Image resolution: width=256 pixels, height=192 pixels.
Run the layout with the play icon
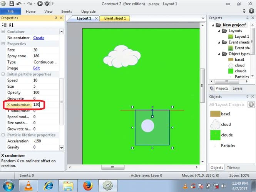pos(40,3)
